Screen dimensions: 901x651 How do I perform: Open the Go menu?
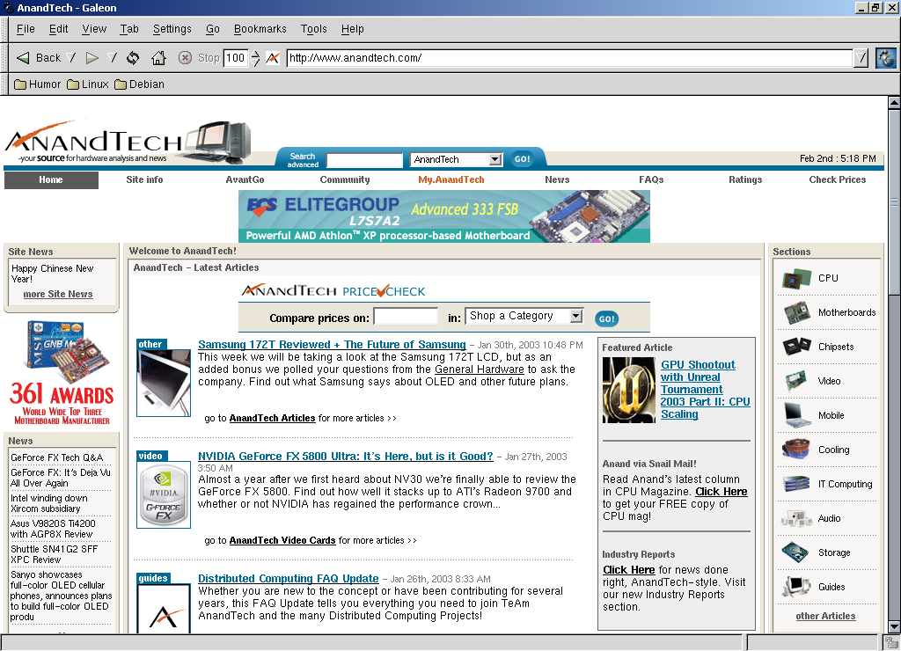(x=213, y=29)
